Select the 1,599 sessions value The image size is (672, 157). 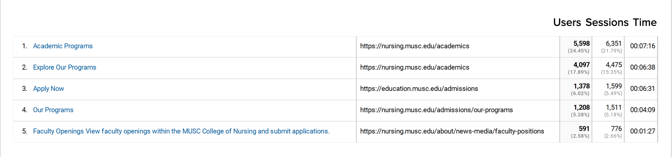pos(614,87)
